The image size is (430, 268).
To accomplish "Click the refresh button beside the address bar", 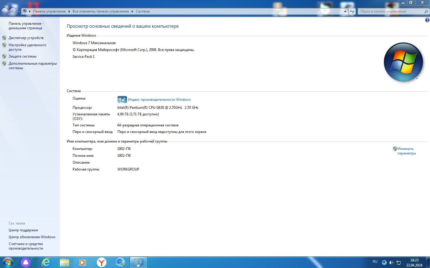I will (352, 11).
